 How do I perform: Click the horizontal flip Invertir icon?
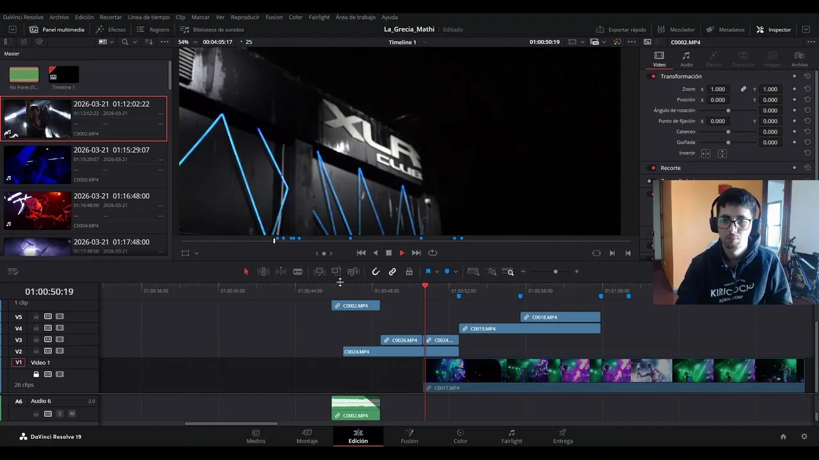click(x=706, y=153)
